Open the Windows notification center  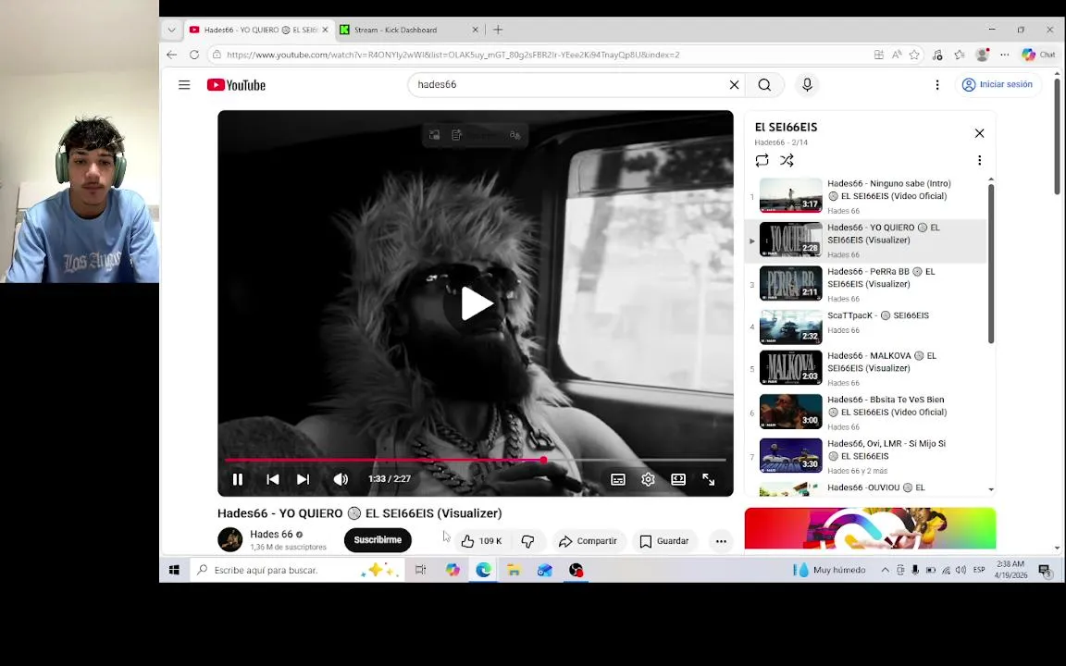1046,571
